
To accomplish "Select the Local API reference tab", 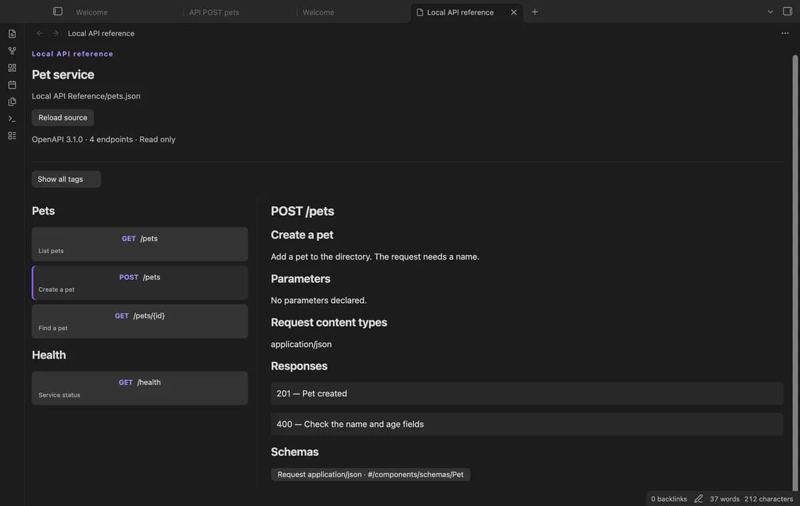I will (x=460, y=12).
